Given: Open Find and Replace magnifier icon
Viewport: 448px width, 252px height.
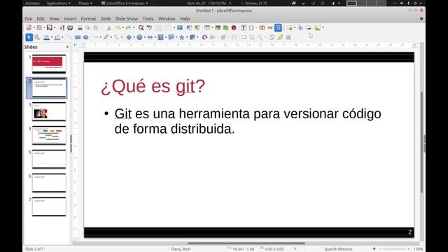Looking at the screenshot, I should [x=141, y=28].
